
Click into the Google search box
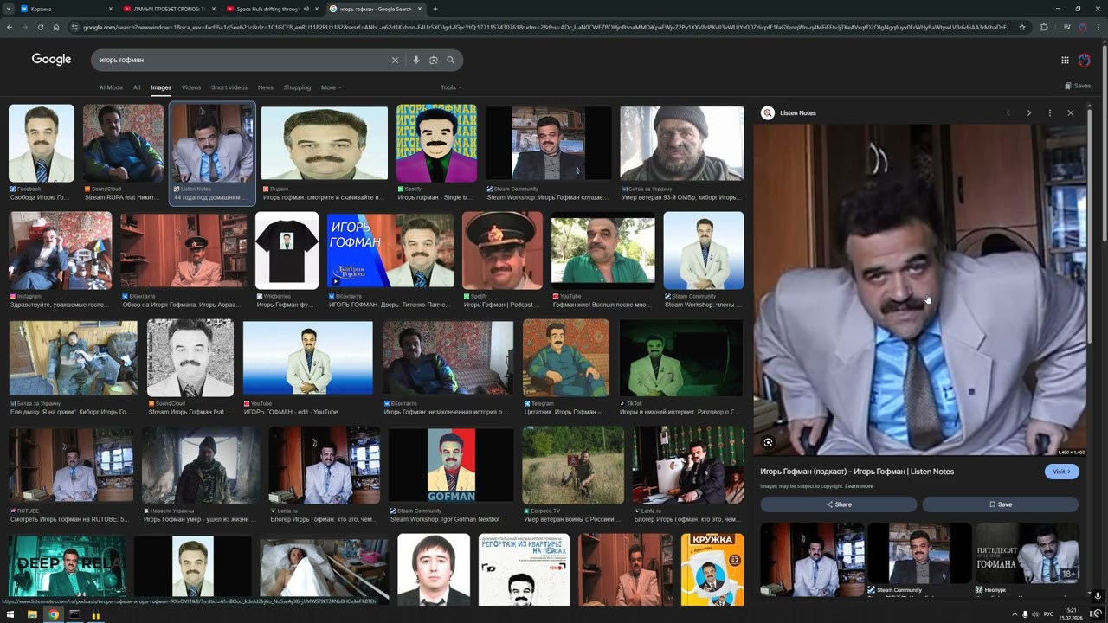[x=242, y=60]
